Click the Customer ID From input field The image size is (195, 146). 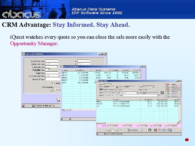click(52, 61)
